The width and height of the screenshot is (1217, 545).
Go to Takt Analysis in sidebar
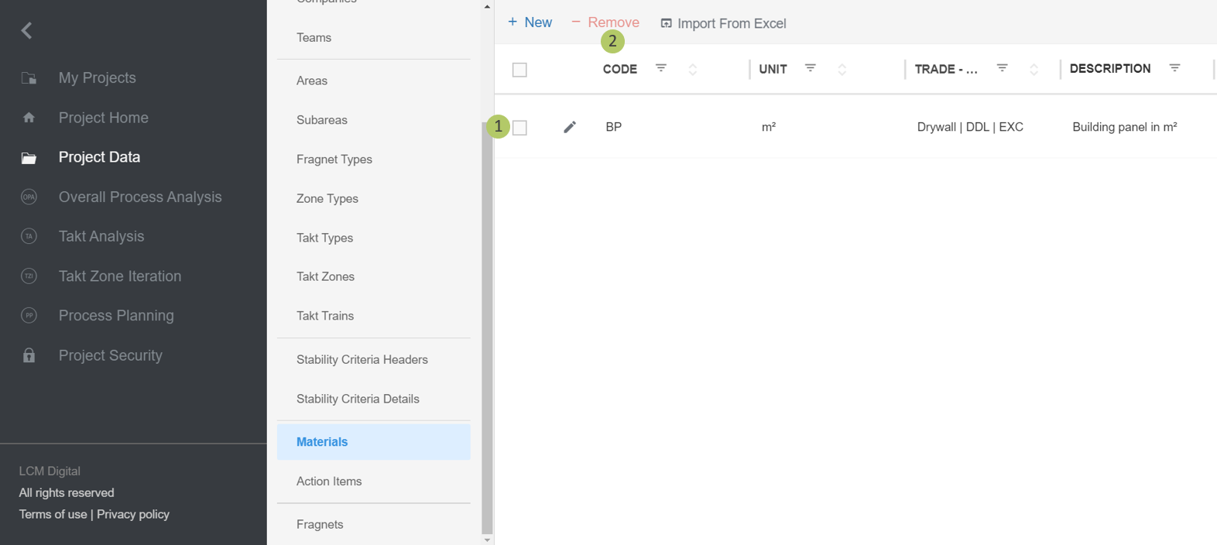coord(101,236)
